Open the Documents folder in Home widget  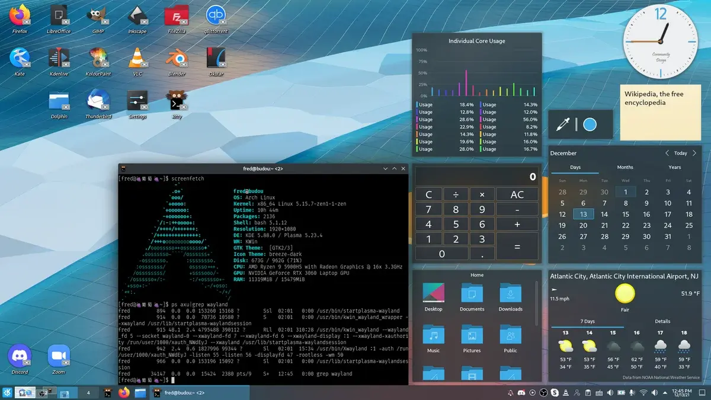click(472, 297)
